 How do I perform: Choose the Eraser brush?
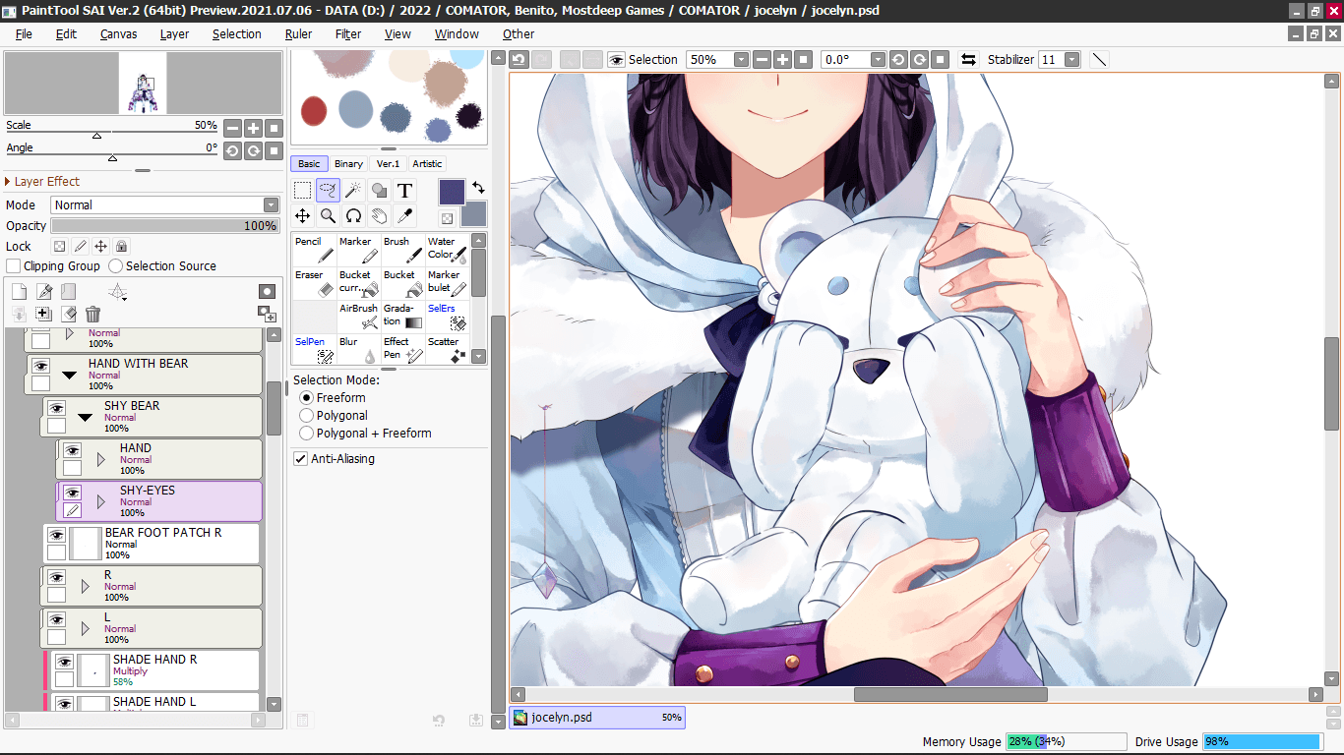pyautogui.click(x=314, y=283)
